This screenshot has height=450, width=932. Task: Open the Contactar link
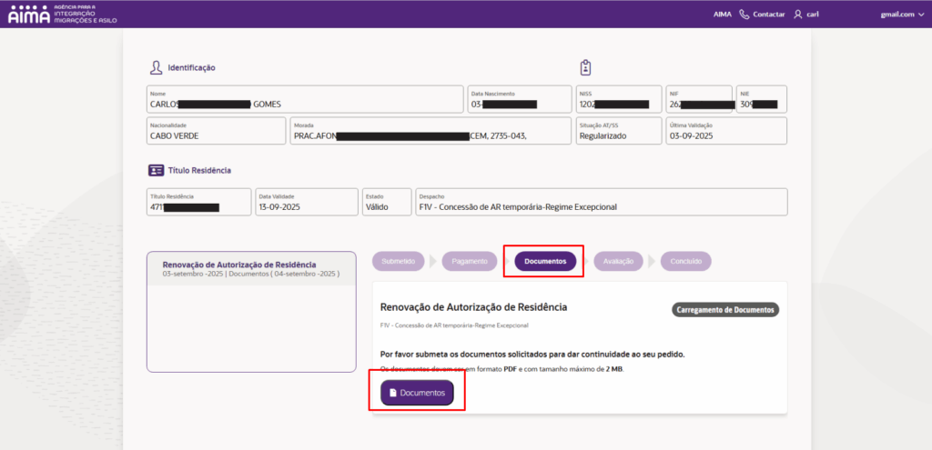coord(768,15)
